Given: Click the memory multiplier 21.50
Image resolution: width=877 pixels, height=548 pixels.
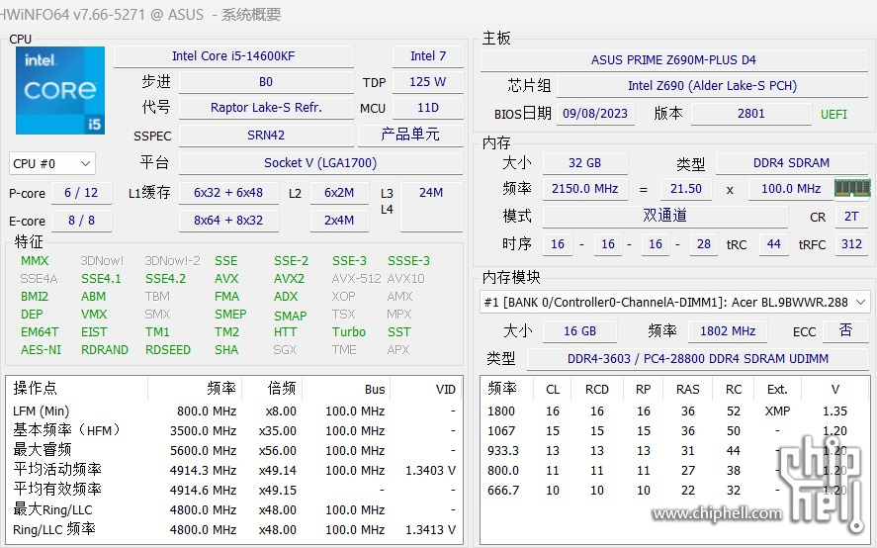Looking at the screenshot, I should pos(686,189).
